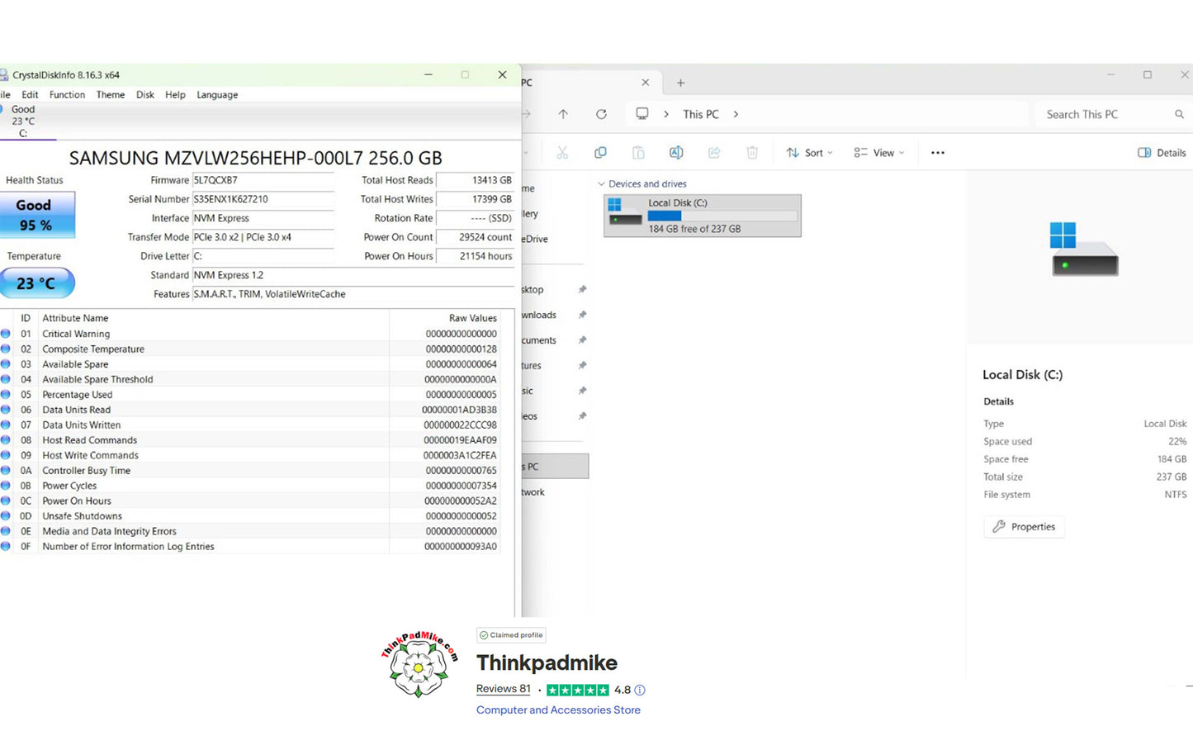The height and width of the screenshot is (750, 1193).
Task: Click the Trustpilot five-star rating graphic
Action: [x=578, y=691]
